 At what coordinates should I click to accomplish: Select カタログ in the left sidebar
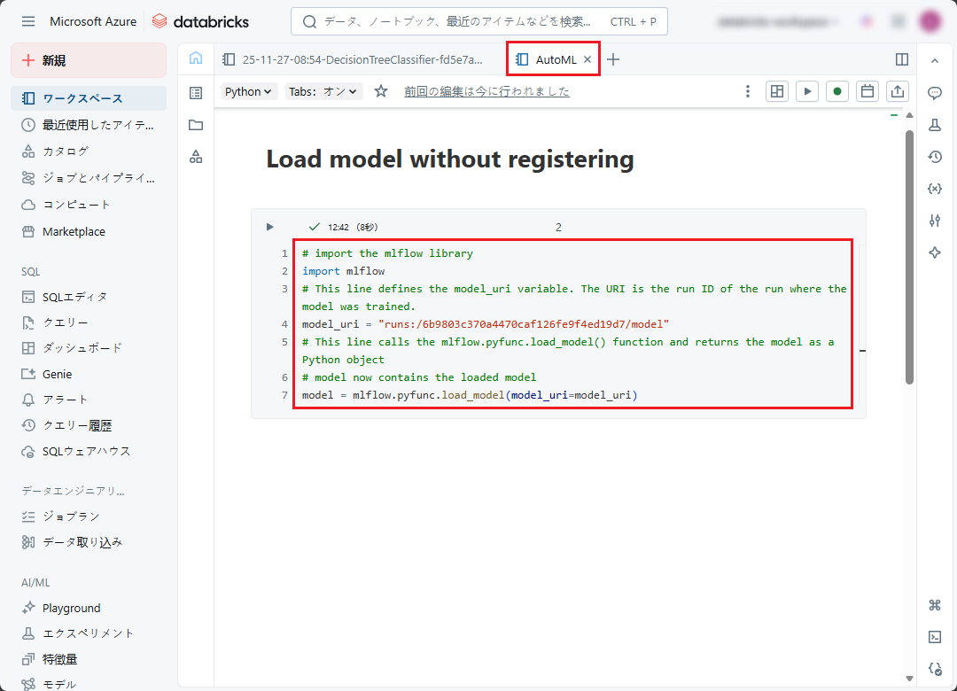[x=66, y=151]
